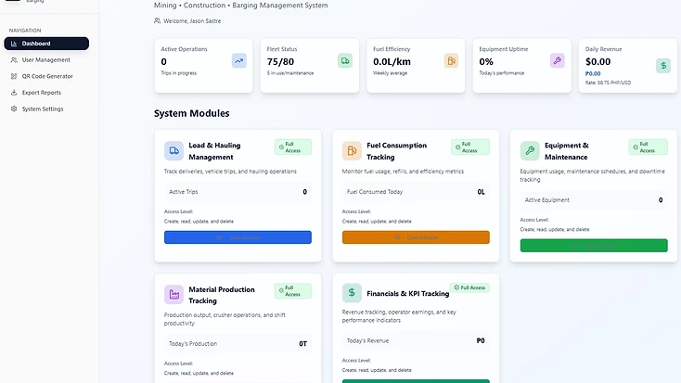Open the Dashboard navigation item
This screenshot has height=383, width=681.
point(46,44)
